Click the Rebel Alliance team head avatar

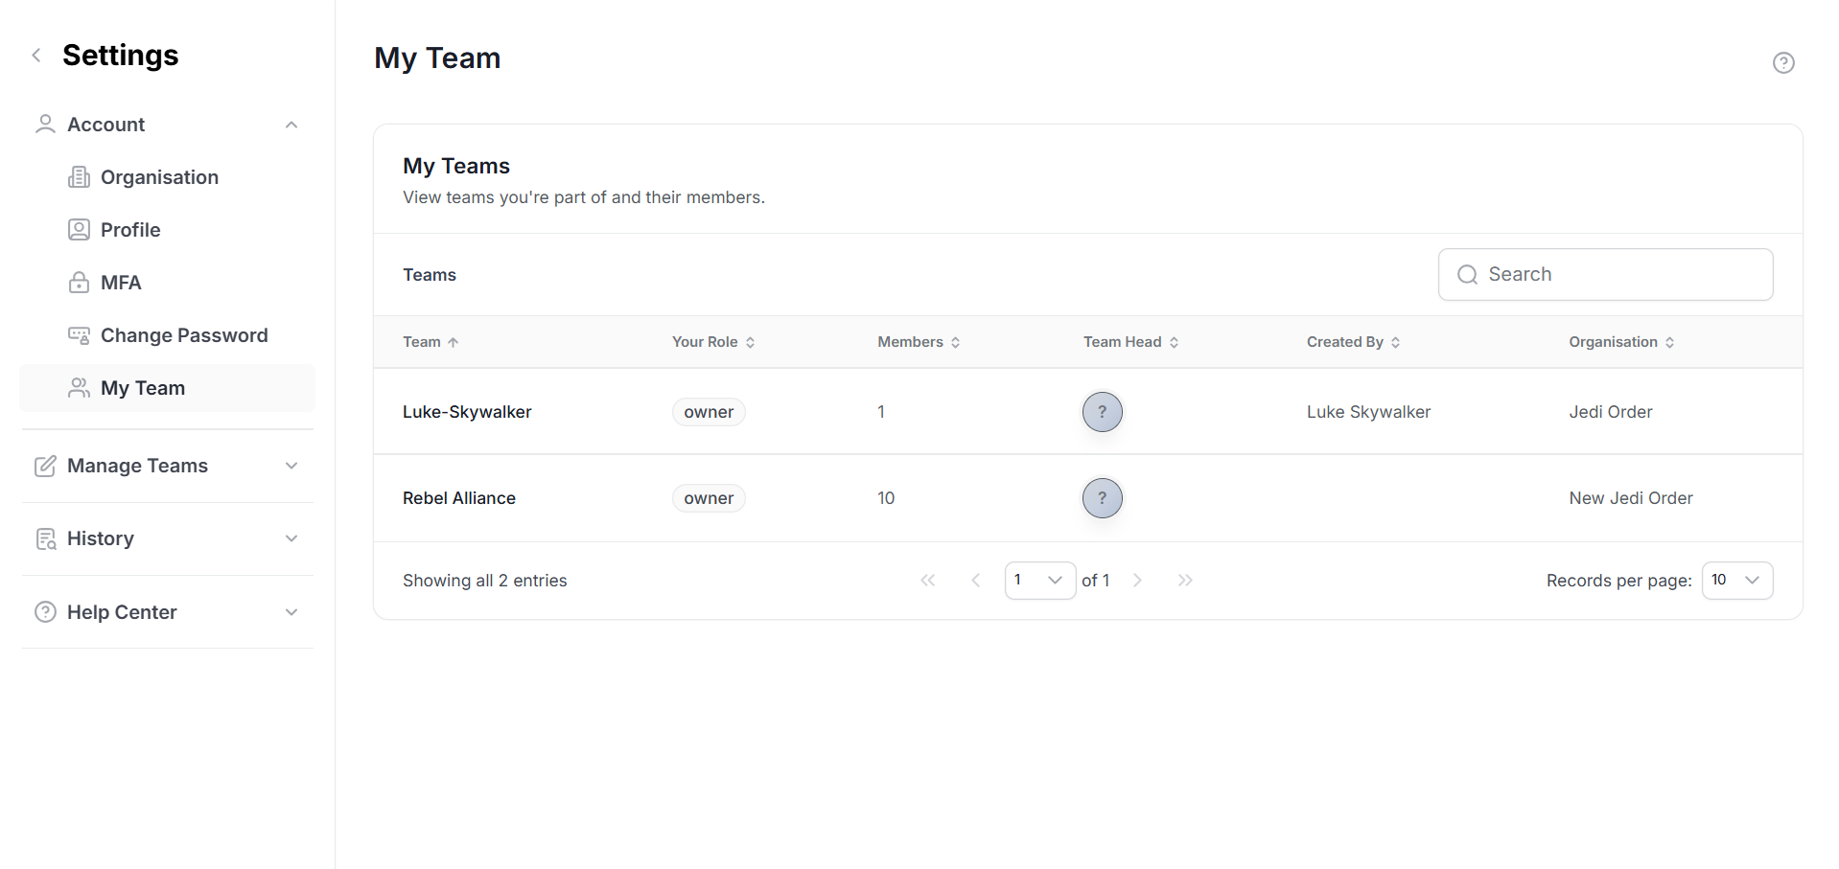pos(1102,498)
